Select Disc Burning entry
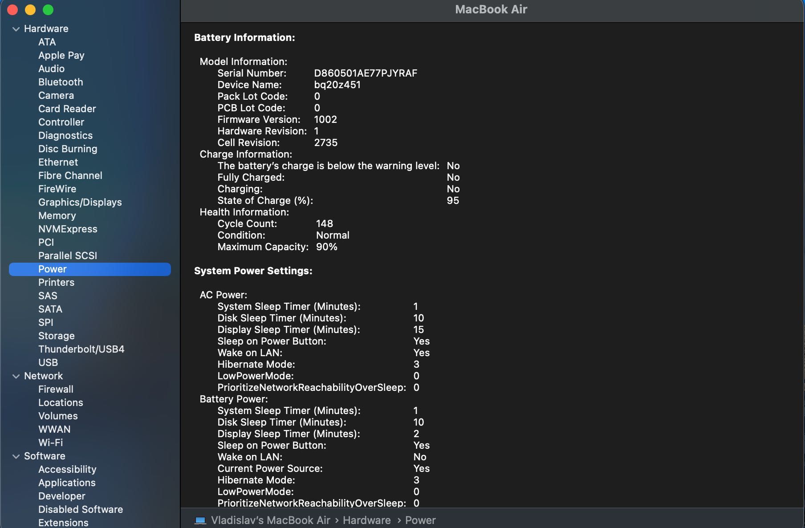The height and width of the screenshot is (528, 805). [x=68, y=149]
